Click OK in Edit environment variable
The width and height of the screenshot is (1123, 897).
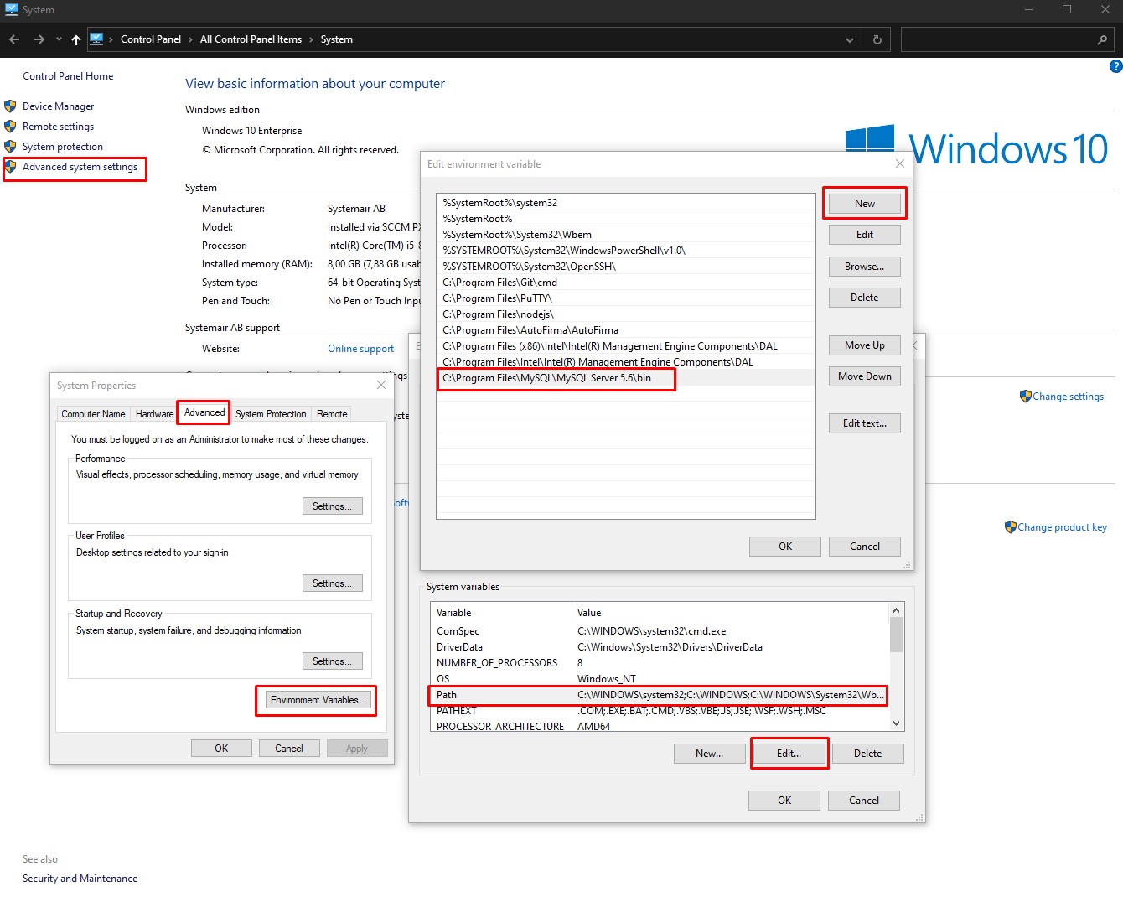(x=785, y=547)
